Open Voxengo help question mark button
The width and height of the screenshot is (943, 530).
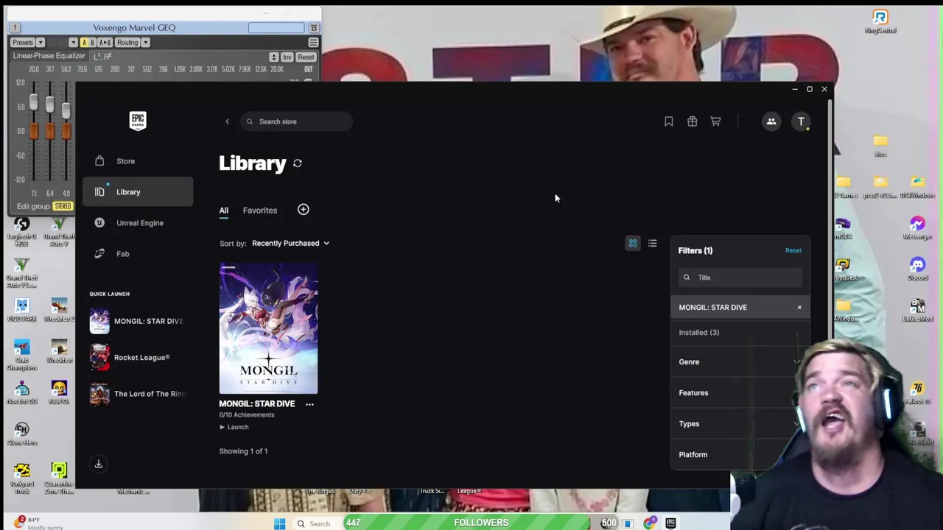pyautogui.click(x=15, y=28)
